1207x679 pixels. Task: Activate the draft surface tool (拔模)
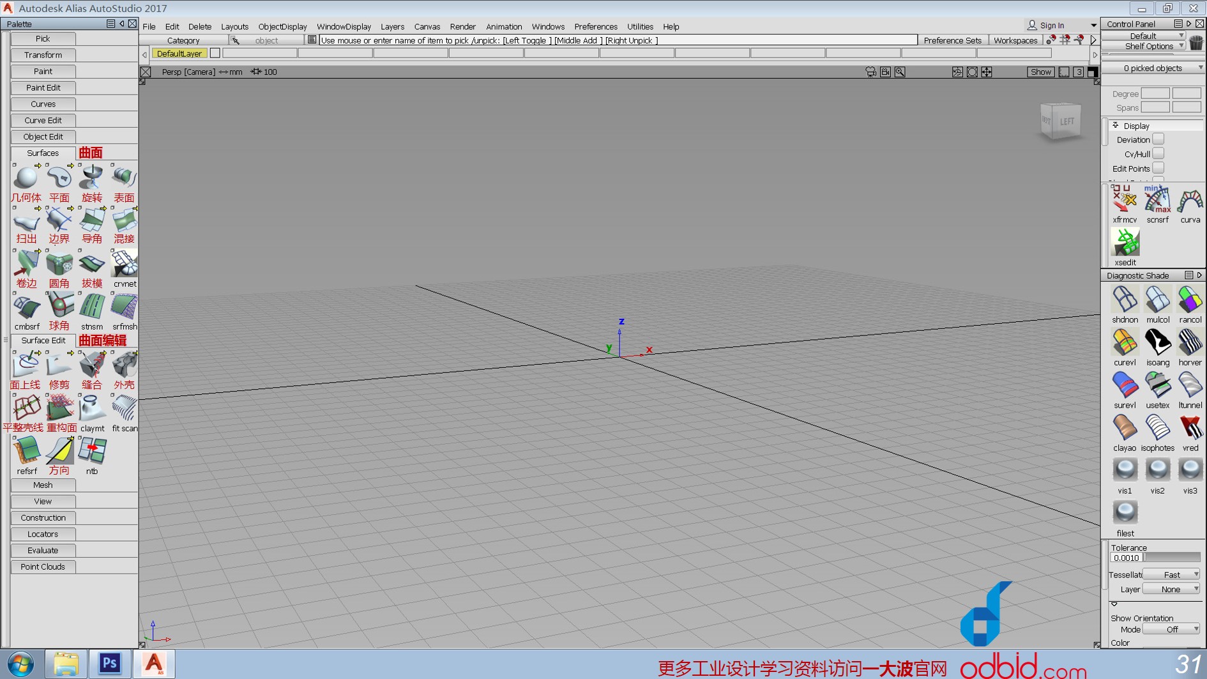[x=91, y=263]
